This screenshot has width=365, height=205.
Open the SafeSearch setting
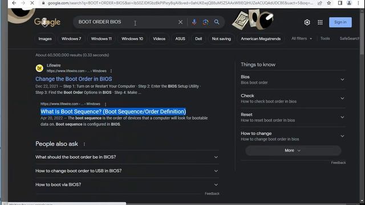pyautogui.click(x=350, y=39)
